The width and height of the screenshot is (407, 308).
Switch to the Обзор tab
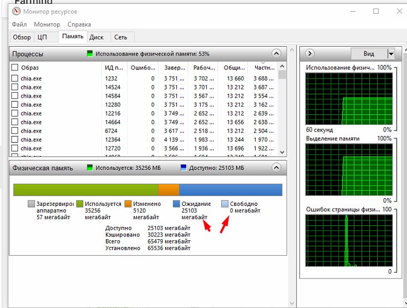pyautogui.click(x=22, y=37)
